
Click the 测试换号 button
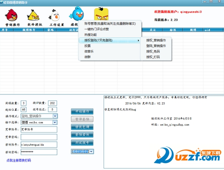click(82, 142)
